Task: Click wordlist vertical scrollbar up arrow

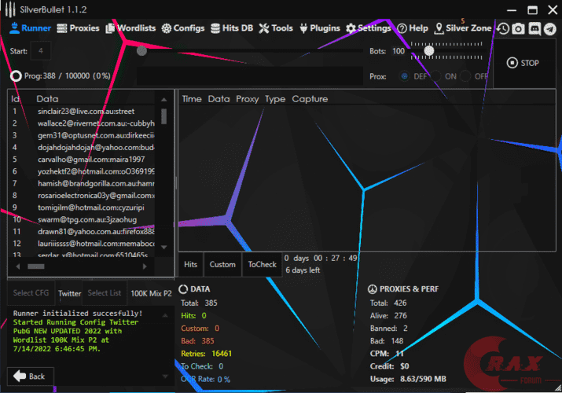Action: coord(163,100)
